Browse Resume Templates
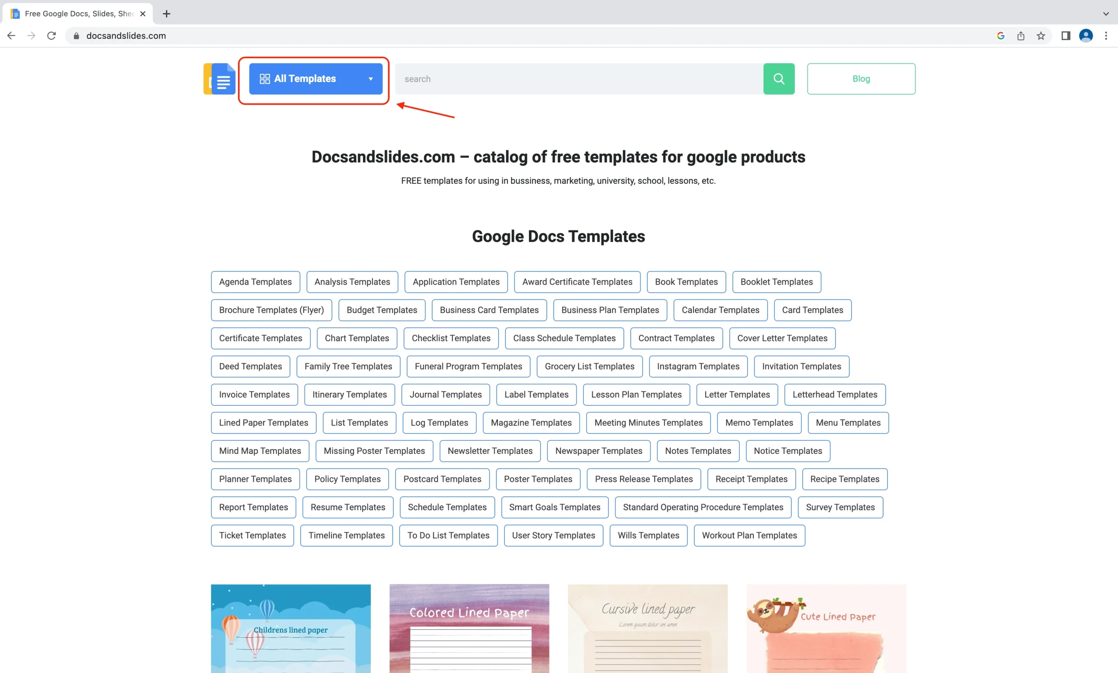1118x673 pixels. 348,507
